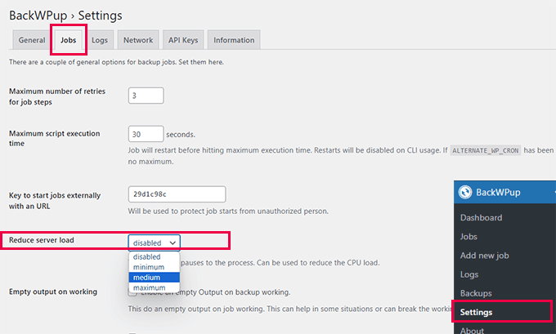The height and width of the screenshot is (334, 556).
Task: Click Settings in the BackWPup sidebar
Action: (x=477, y=312)
